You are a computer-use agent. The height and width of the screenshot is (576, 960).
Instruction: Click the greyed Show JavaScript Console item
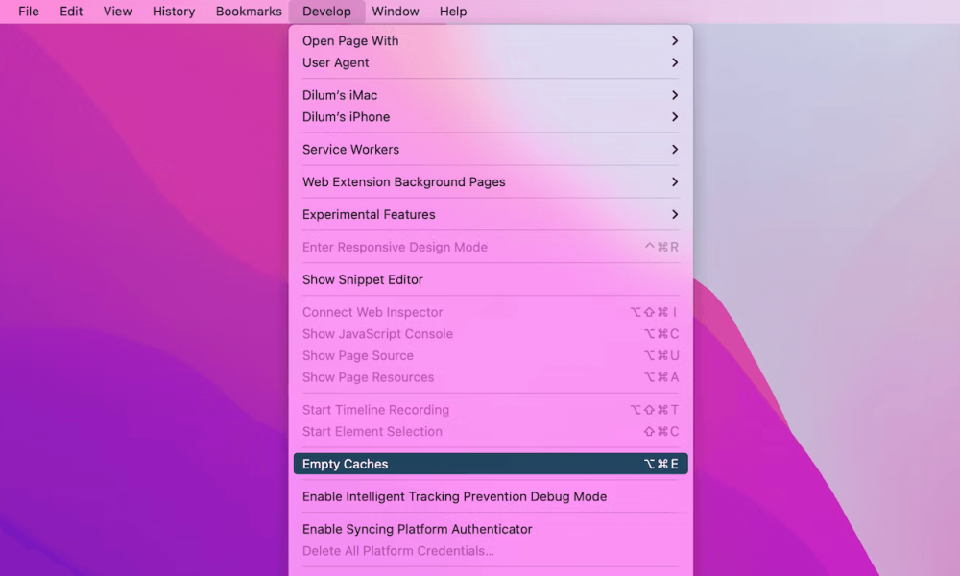491,334
